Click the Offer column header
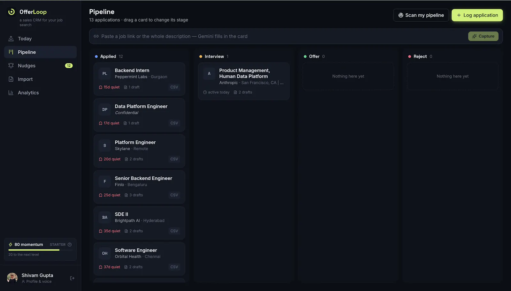The width and height of the screenshot is (511, 291). [314, 56]
